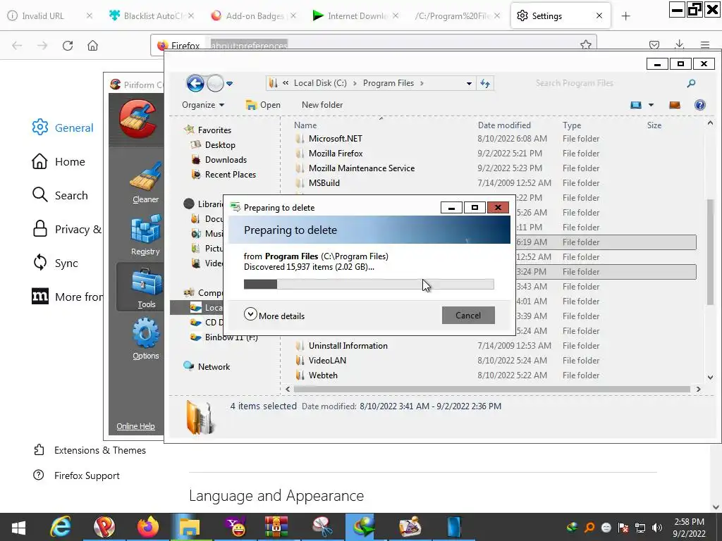Expand More details in the delete dialog
The height and width of the screenshot is (541, 722).
click(x=274, y=315)
